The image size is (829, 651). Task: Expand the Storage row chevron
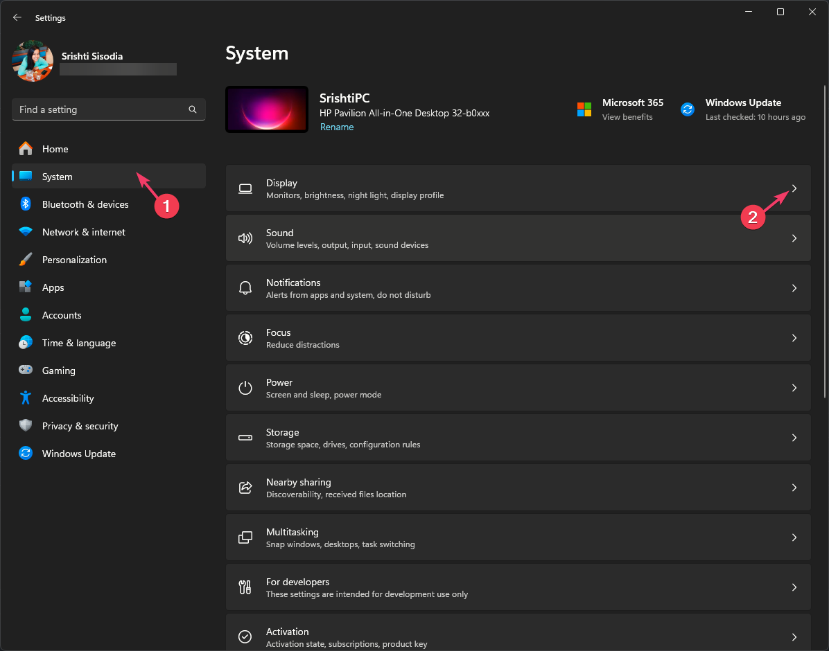(x=794, y=438)
